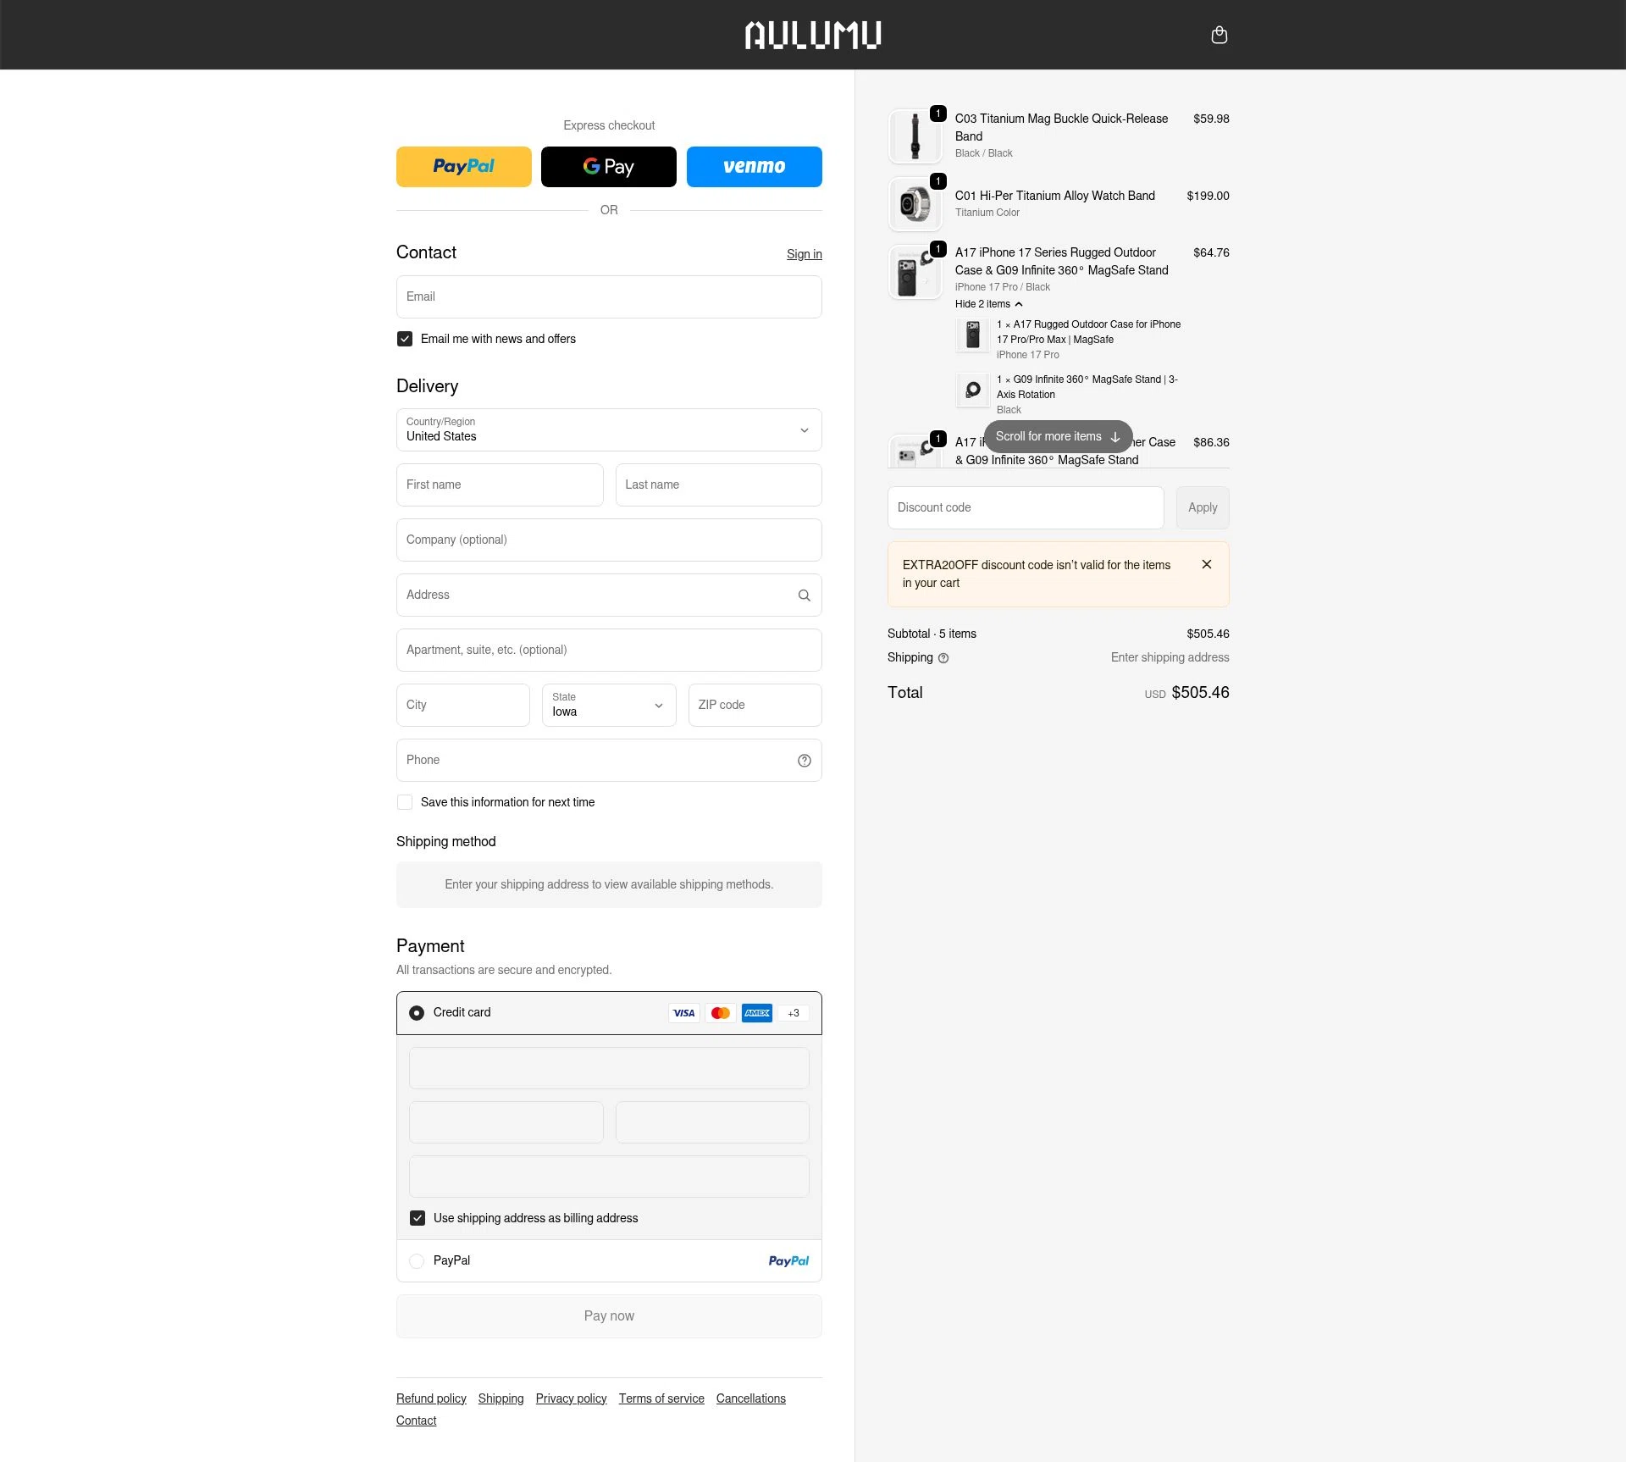Dismiss the EXTRA20OFF error with the X icon
Image resolution: width=1626 pixels, height=1462 pixels.
tap(1207, 564)
